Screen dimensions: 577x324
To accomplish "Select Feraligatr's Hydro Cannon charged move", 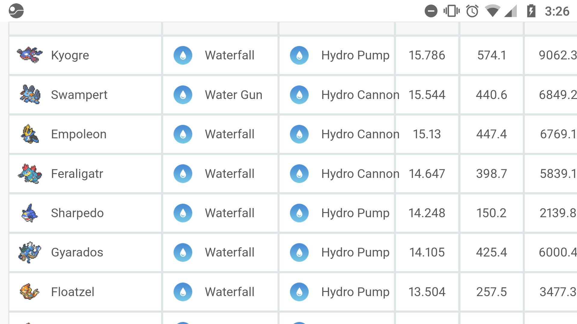I will pyautogui.click(x=360, y=174).
